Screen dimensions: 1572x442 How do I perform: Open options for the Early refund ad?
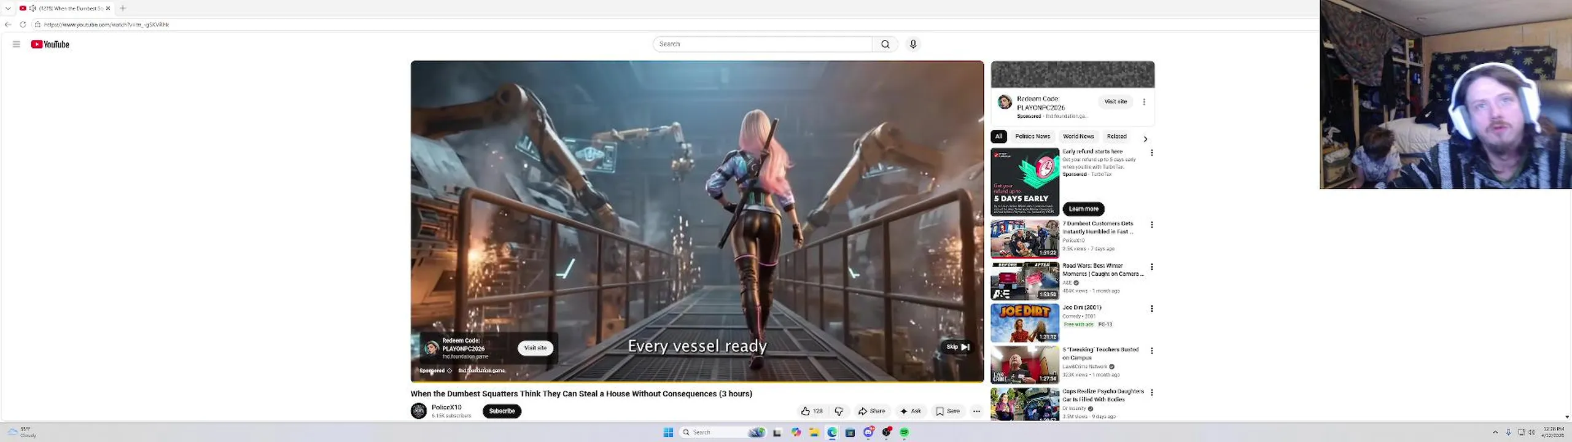pyautogui.click(x=1152, y=152)
